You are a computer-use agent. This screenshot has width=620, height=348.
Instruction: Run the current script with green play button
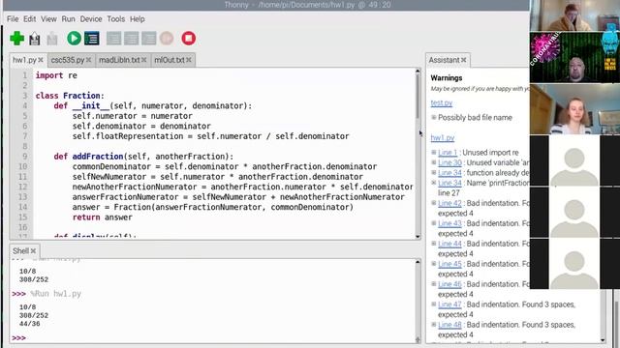(74, 39)
